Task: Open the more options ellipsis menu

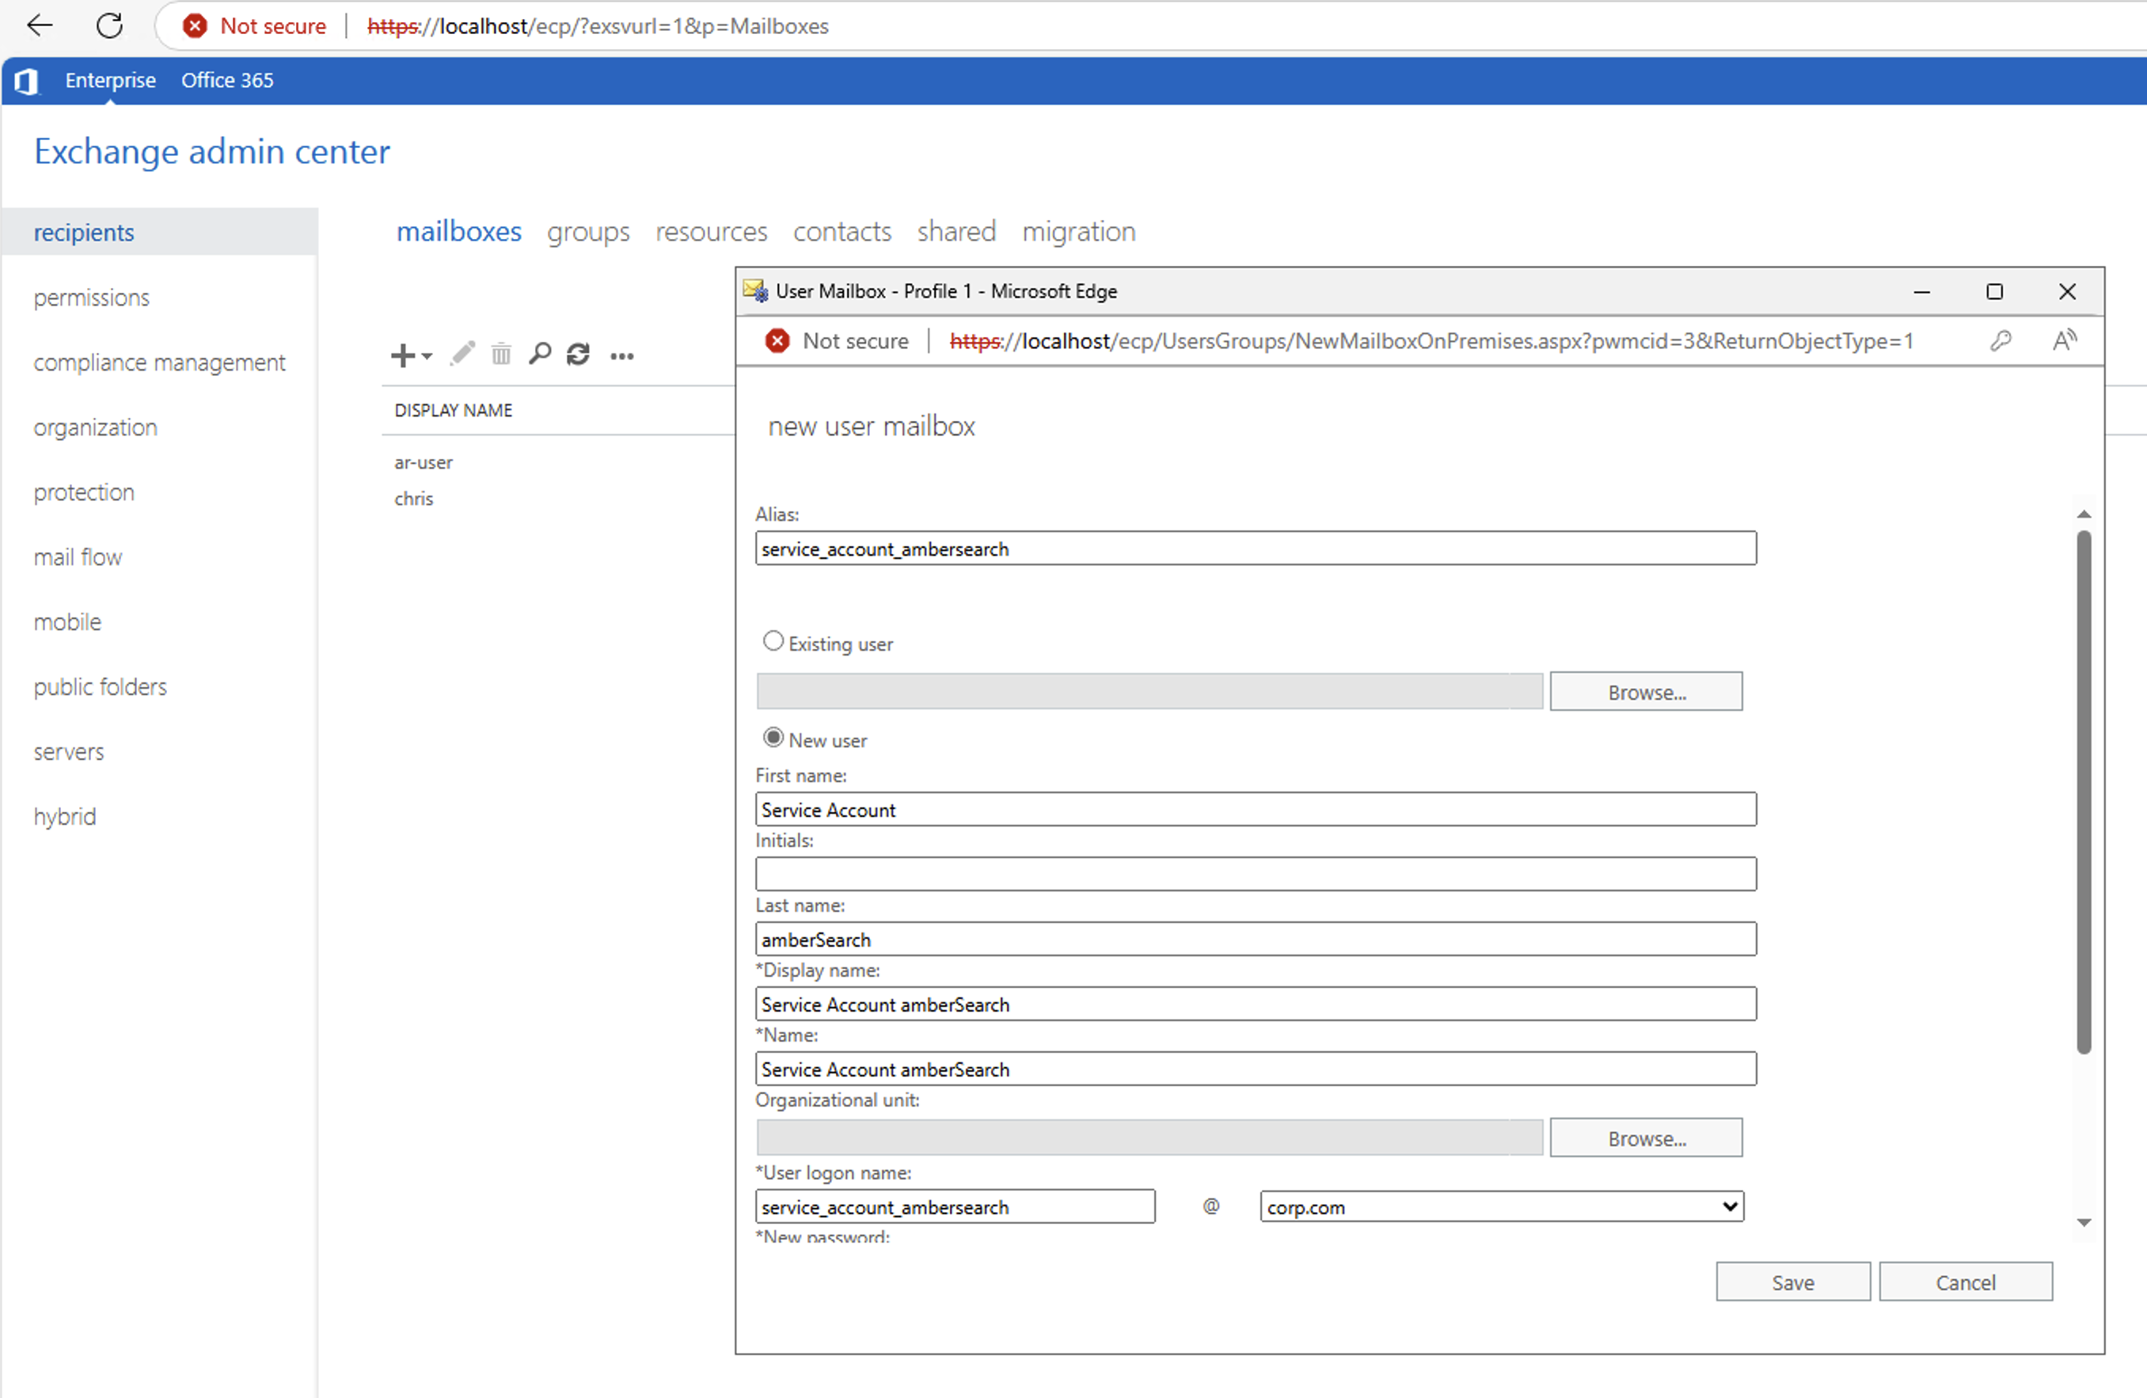Action: click(622, 356)
